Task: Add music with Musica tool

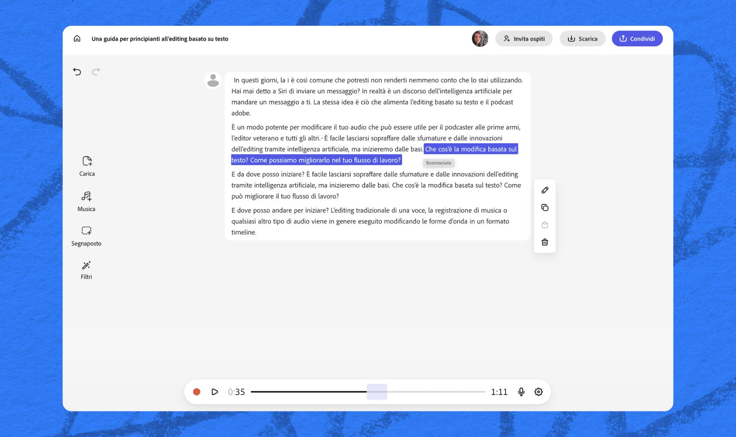Action: coord(86,201)
